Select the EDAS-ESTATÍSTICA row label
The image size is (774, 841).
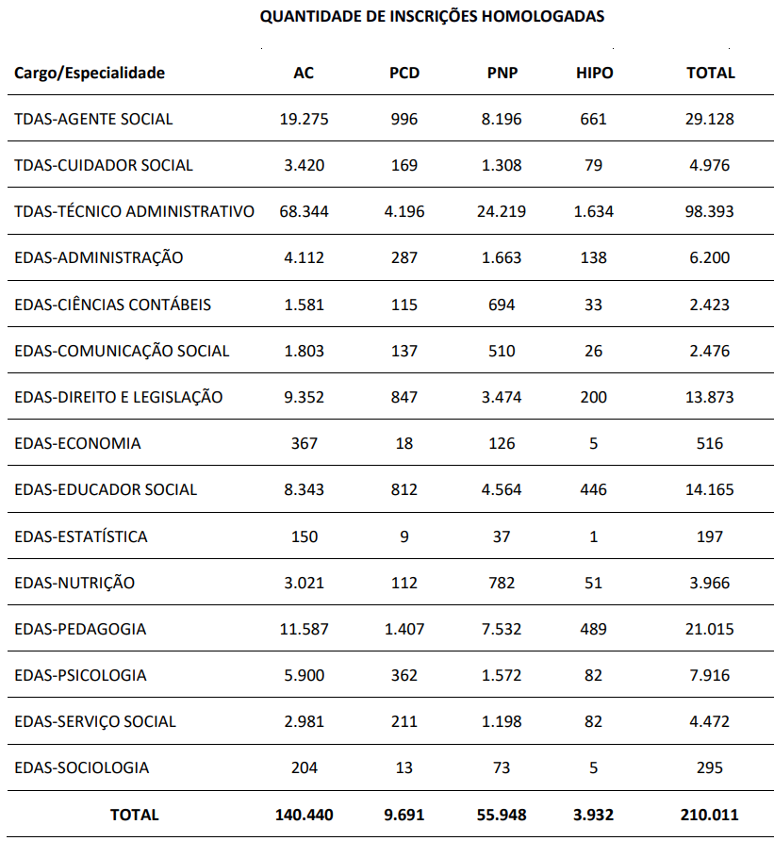[x=80, y=536]
